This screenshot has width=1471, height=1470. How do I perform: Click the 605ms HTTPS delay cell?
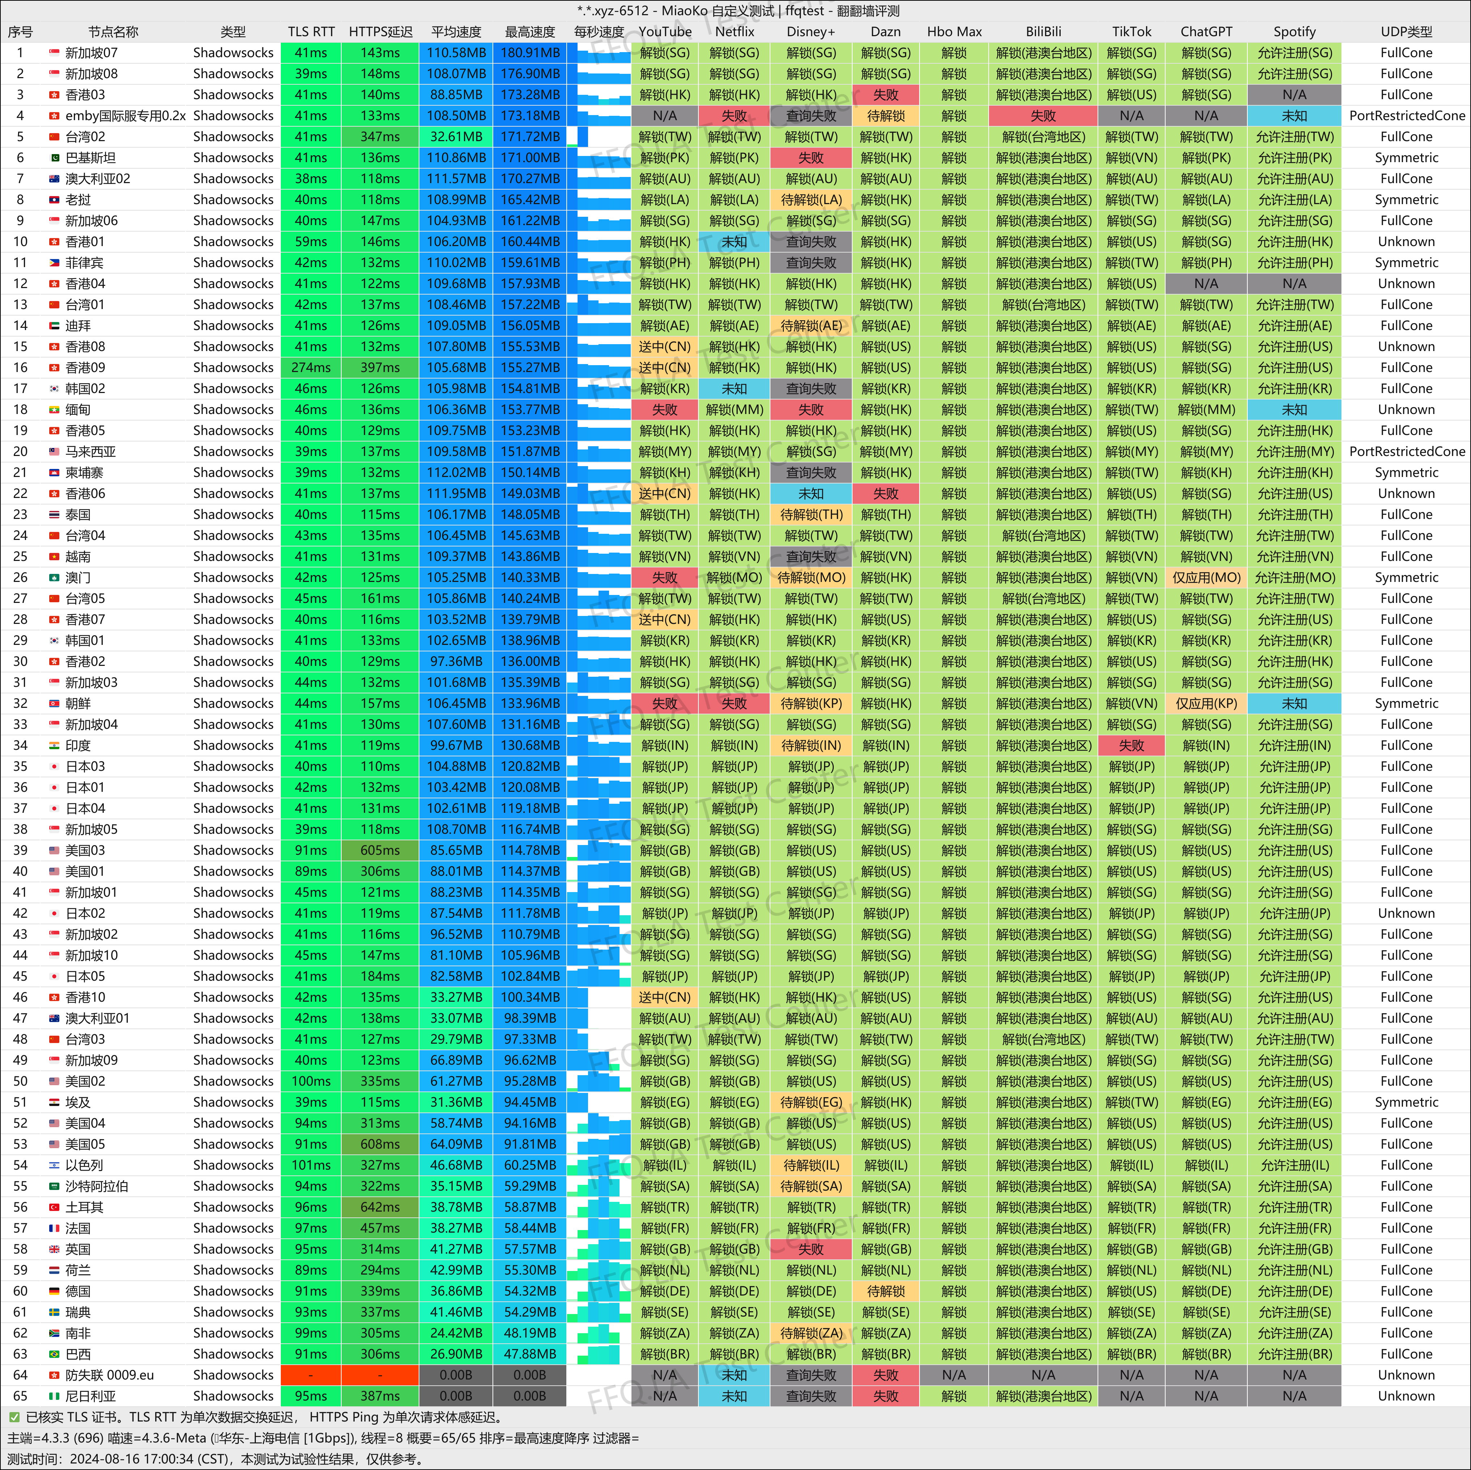[x=380, y=850]
